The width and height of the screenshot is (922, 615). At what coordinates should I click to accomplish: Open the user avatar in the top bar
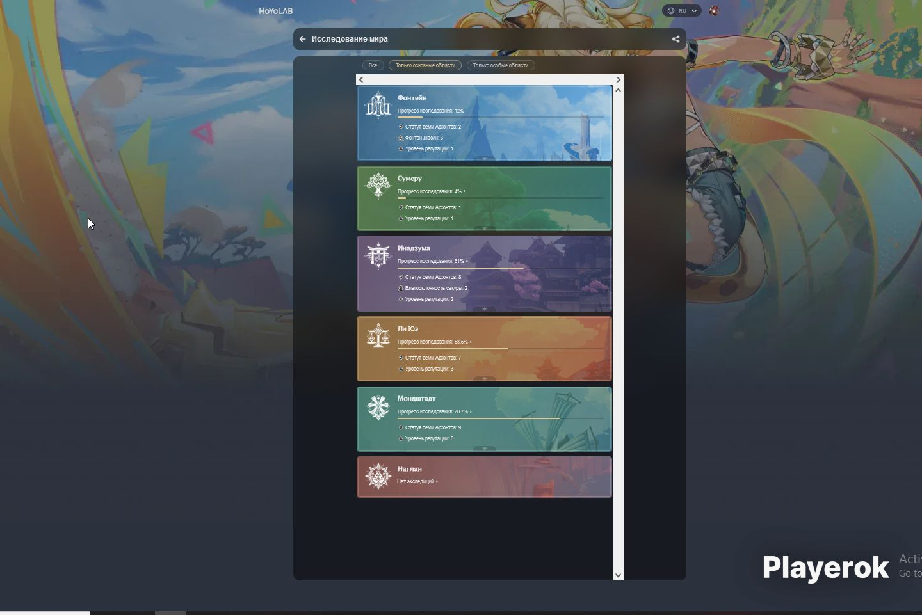(714, 11)
